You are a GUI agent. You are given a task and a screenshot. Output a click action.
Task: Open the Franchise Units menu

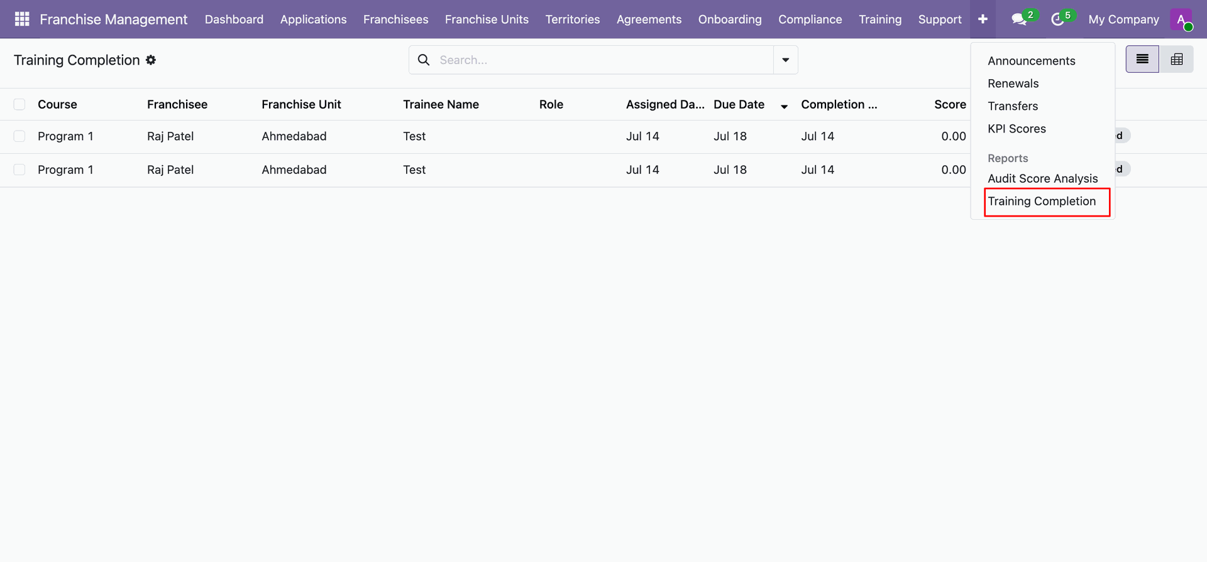487,19
